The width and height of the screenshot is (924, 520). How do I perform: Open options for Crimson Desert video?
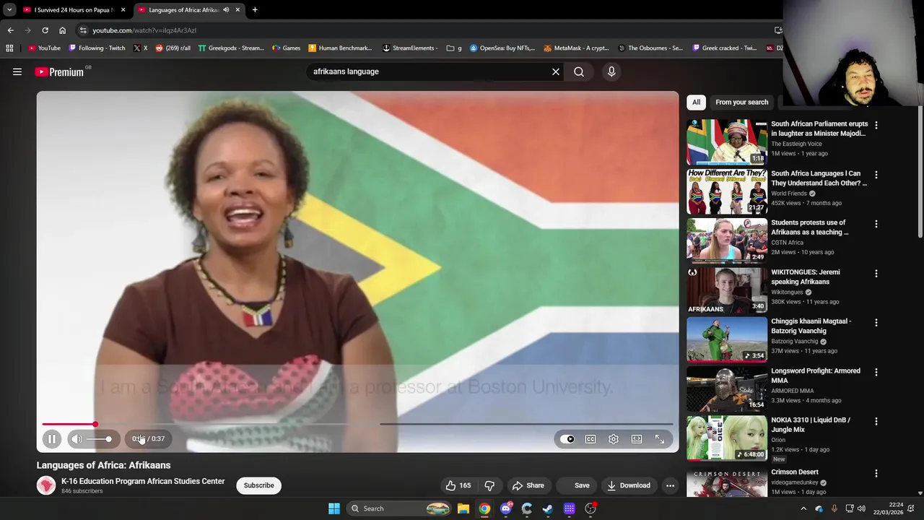click(x=876, y=473)
